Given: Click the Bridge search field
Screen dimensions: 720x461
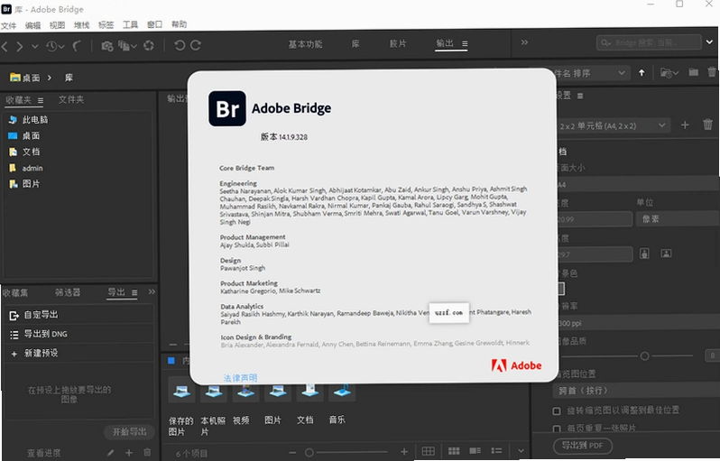Looking at the screenshot, I should pos(649,42).
